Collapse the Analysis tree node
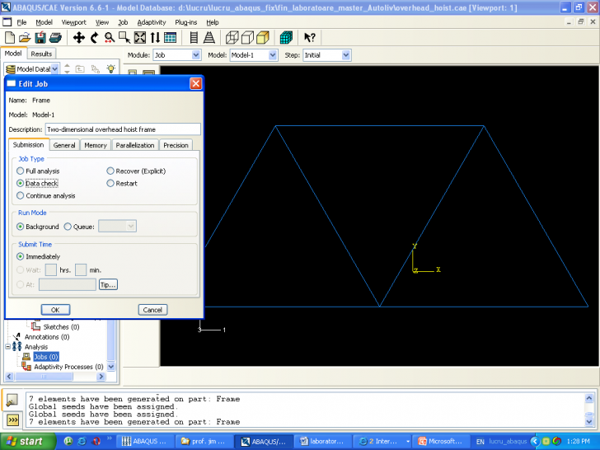Viewport: 600px width, 450px height. [x=8, y=347]
